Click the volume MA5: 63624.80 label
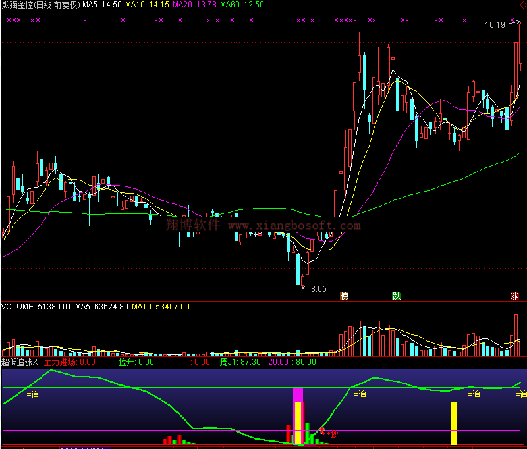 pyautogui.click(x=101, y=307)
